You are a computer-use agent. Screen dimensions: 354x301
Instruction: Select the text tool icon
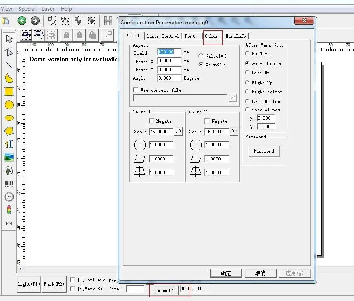click(9, 144)
